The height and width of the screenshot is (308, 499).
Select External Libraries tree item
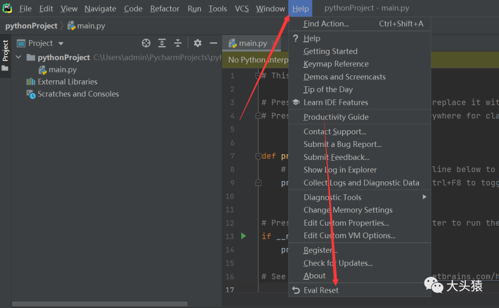(67, 82)
